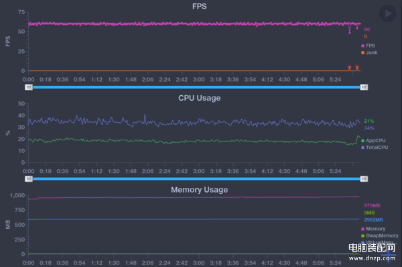Toggle the Jank series in legend
402x267 pixels.
(x=369, y=52)
